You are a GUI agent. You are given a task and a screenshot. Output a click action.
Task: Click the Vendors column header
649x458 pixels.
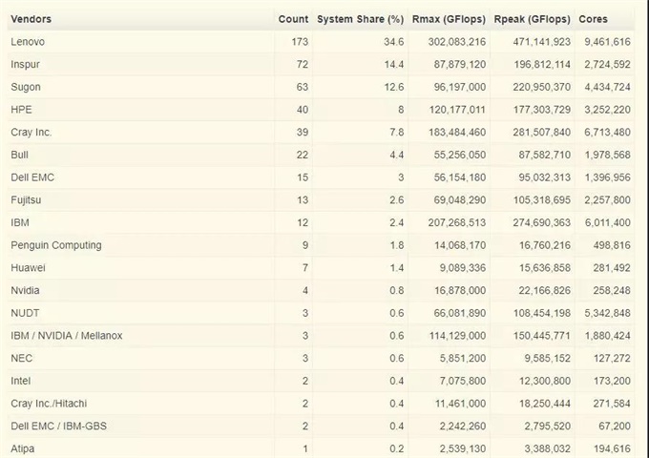(31, 19)
